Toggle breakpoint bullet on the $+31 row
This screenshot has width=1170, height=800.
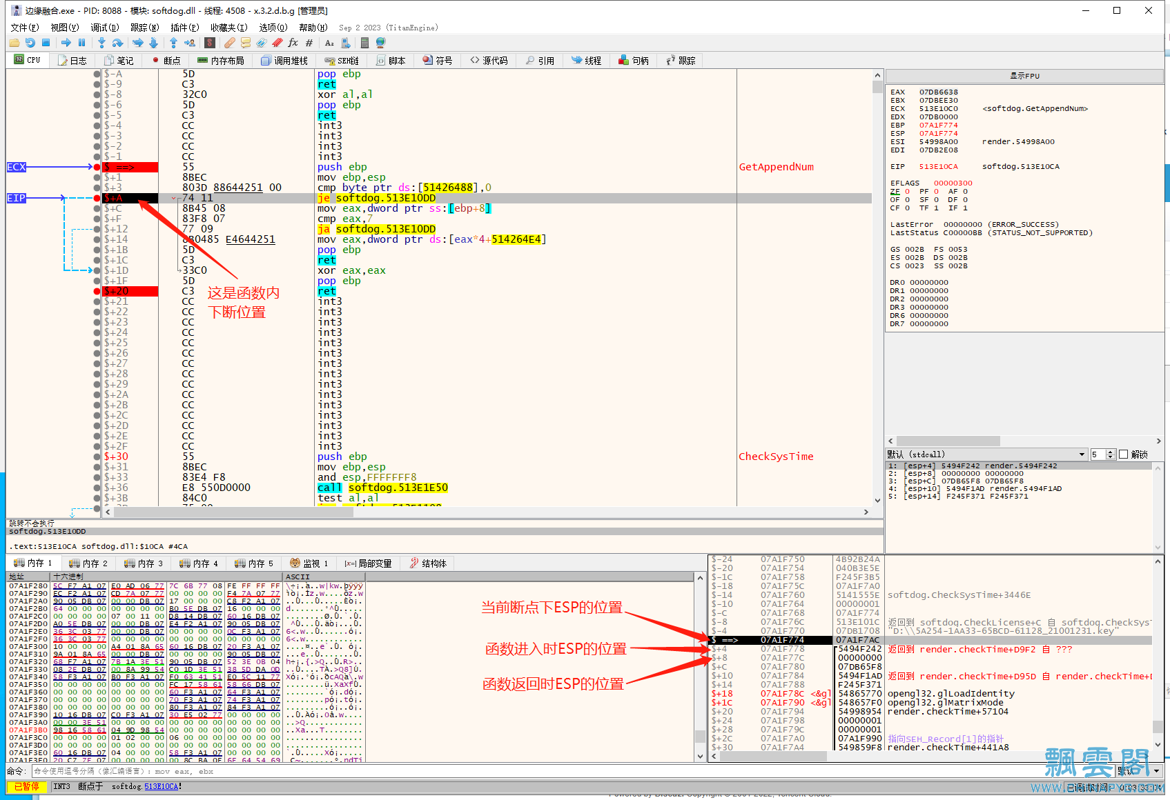pyautogui.click(x=97, y=467)
